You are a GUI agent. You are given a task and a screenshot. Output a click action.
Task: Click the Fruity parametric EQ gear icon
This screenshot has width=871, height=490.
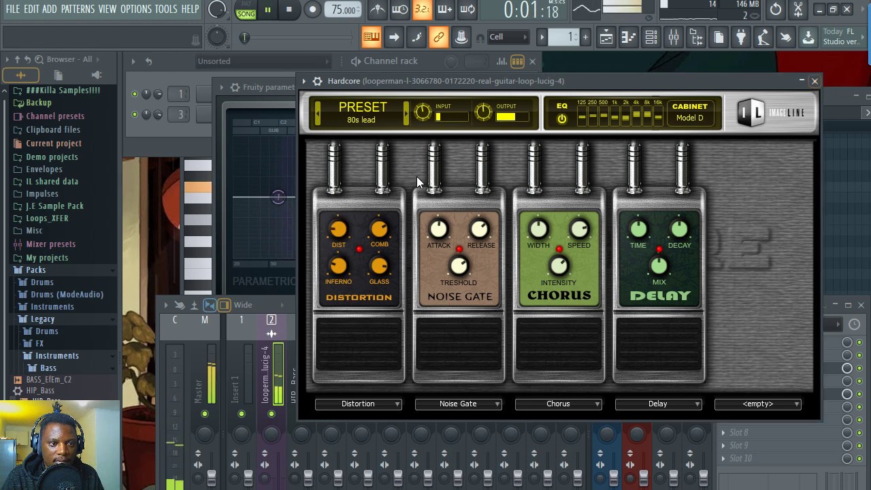235,87
